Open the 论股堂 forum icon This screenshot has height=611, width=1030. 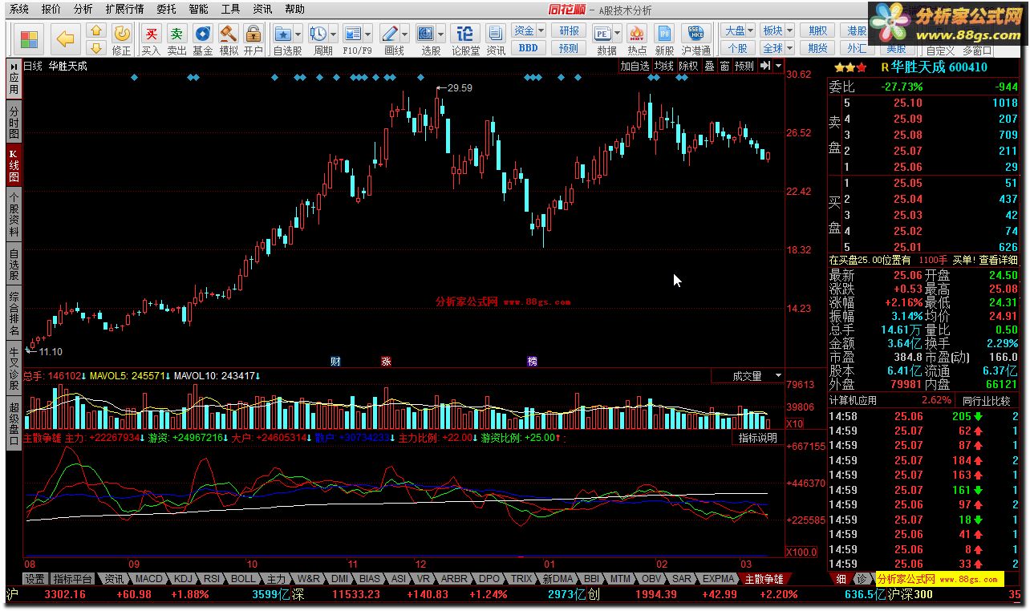[x=464, y=34]
